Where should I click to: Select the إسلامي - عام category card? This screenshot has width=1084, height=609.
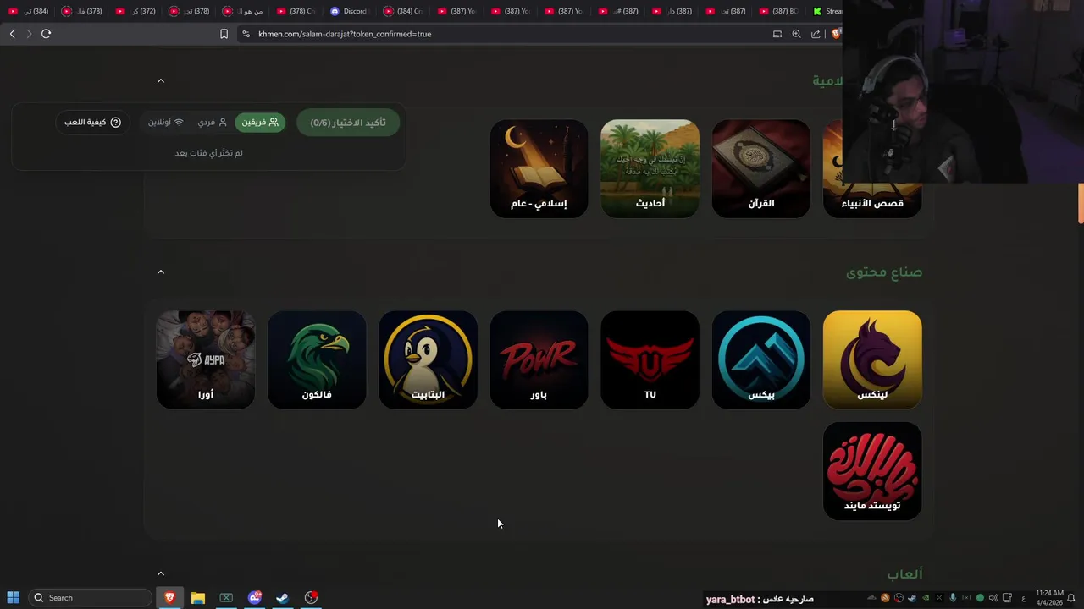point(539,168)
